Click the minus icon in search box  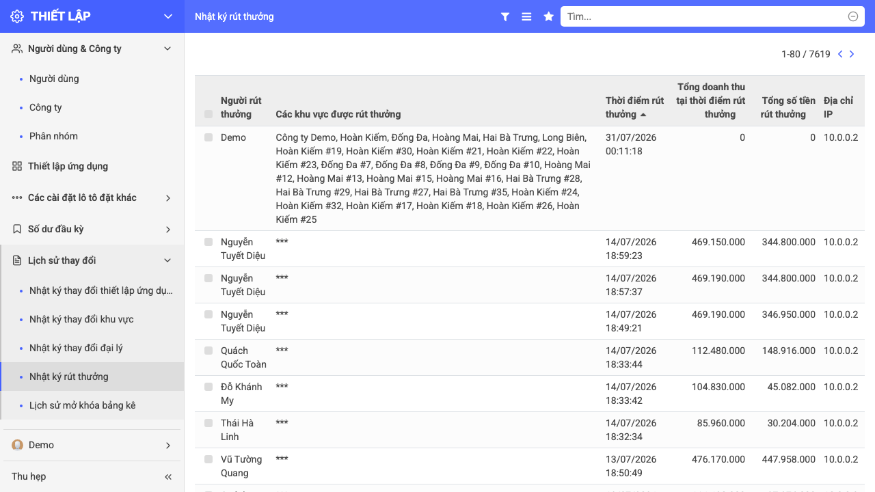pos(853,16)
